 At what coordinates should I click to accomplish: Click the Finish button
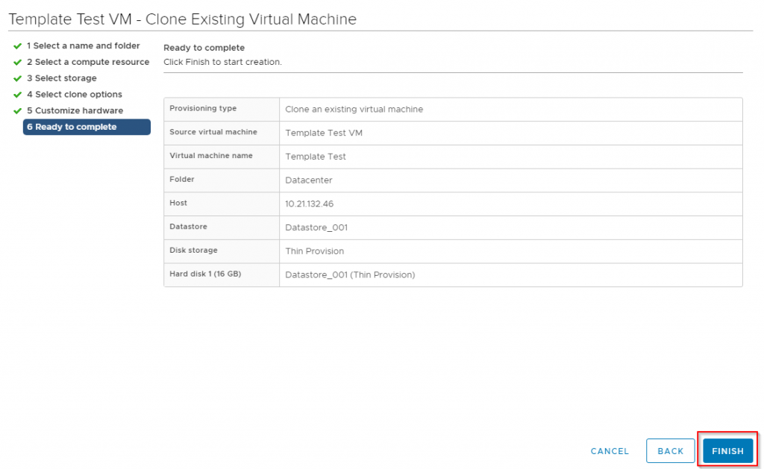[x=727, y=450]
